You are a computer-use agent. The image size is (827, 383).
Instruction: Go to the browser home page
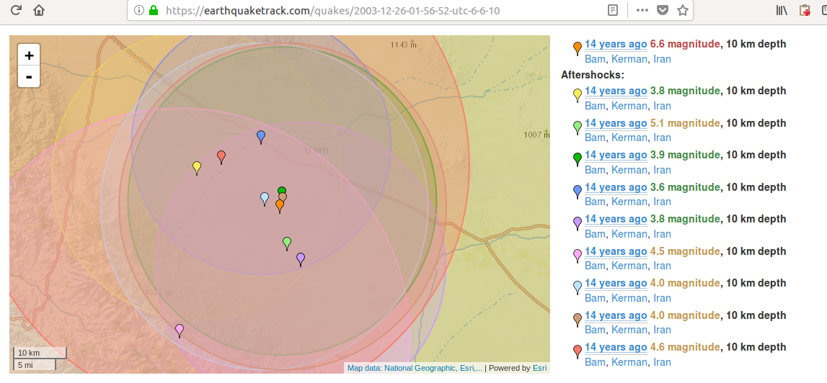39,11
